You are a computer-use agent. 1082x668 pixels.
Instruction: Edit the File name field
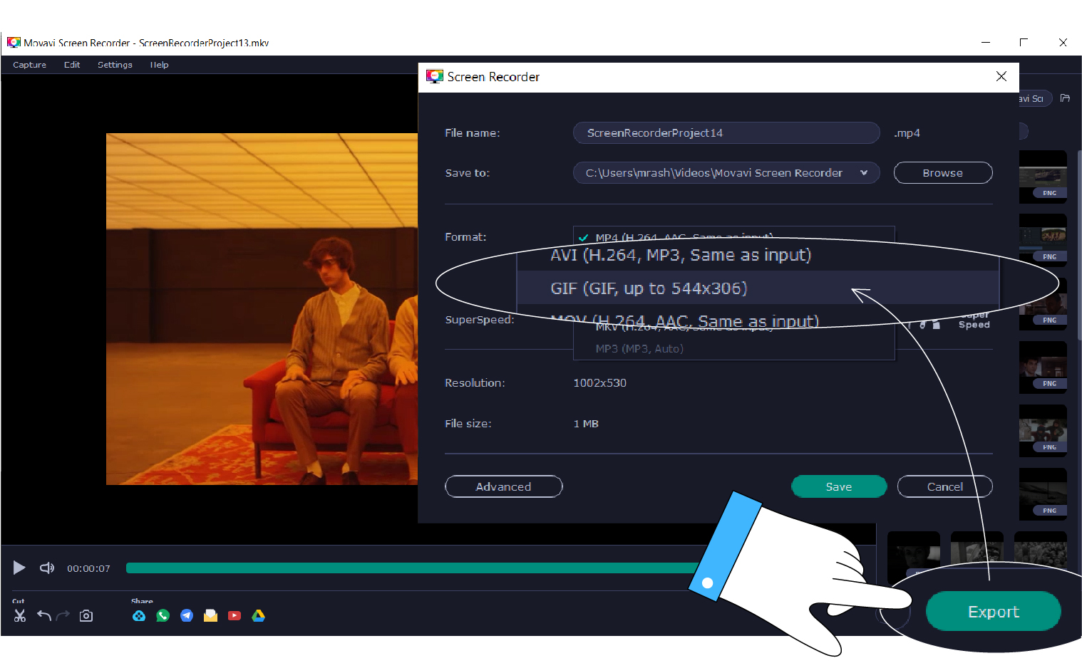(x=726, y=132)
